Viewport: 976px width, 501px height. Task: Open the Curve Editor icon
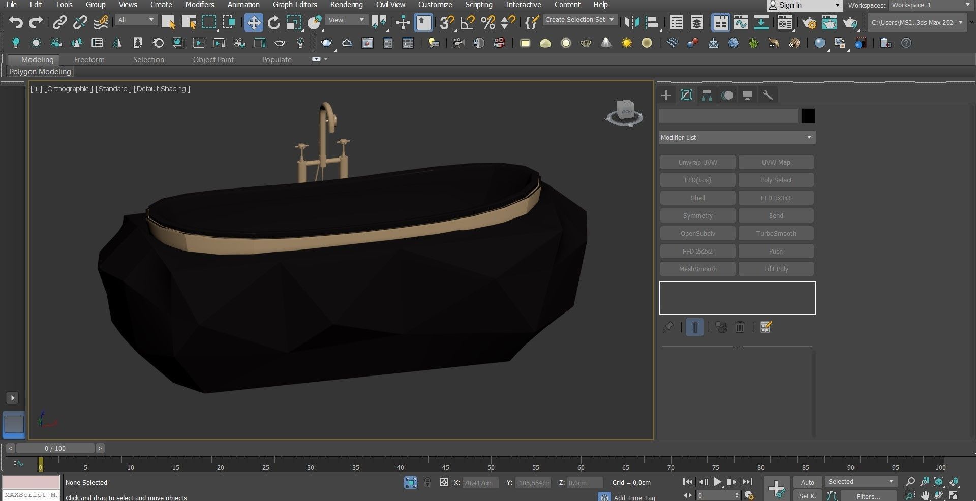point(741,22)
